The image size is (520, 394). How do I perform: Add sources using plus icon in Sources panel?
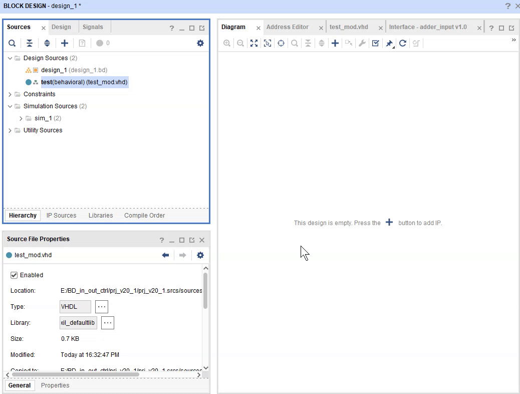65,43
